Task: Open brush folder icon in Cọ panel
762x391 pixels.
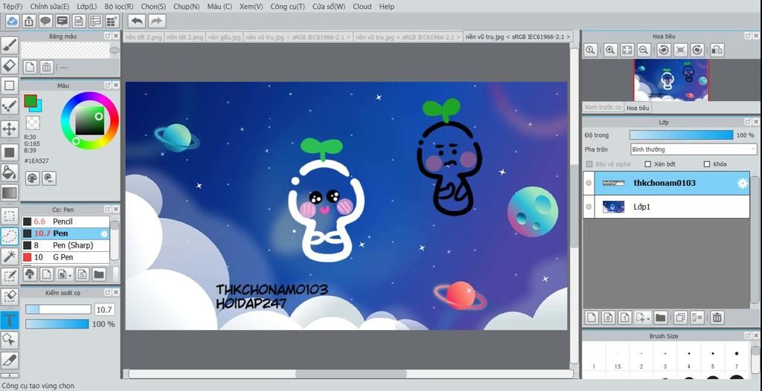Action: (x=99, y=274)
